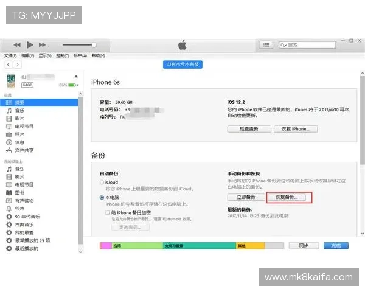Click the yellow 其他 storage segment

coord(250,245)
